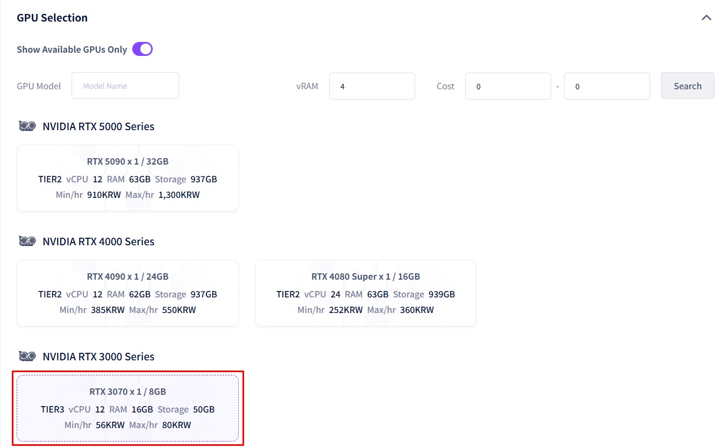This screenshot has height=448, width=727.
Task: Select the RTX 3070 x 1 / 8GB card
Action: (127, 408)
